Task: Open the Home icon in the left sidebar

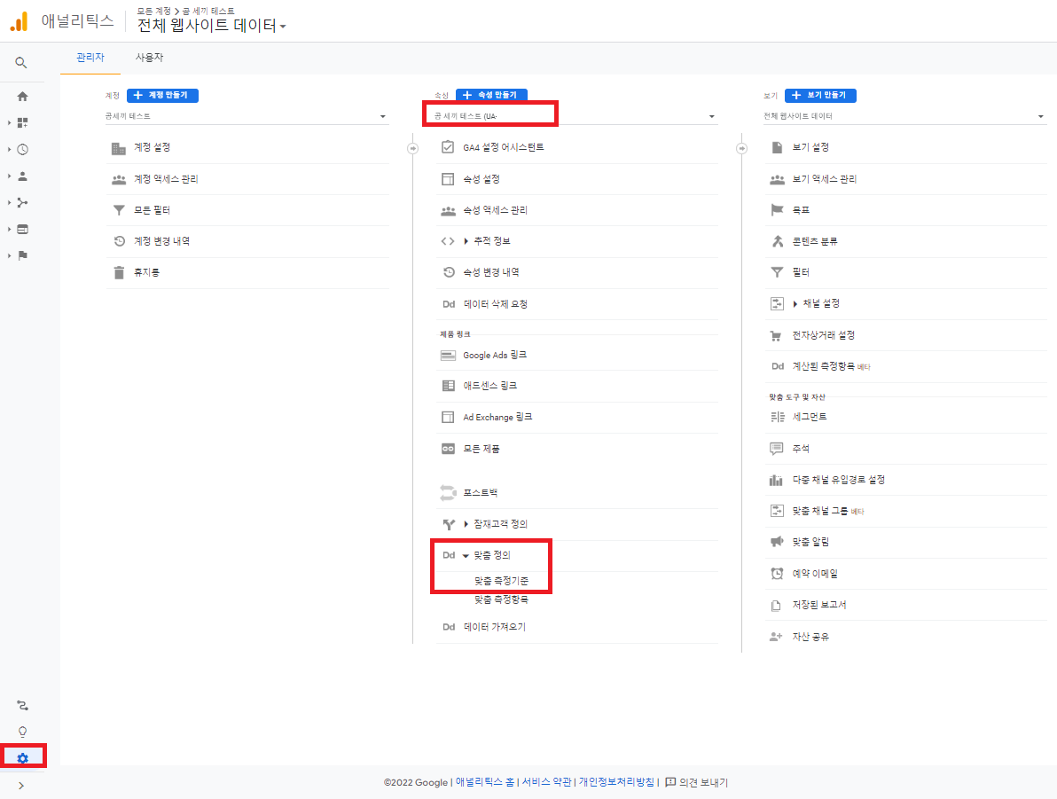Action: point(22,95)
